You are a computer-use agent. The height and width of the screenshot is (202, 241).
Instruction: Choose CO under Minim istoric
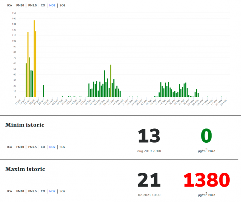point(43,147)
